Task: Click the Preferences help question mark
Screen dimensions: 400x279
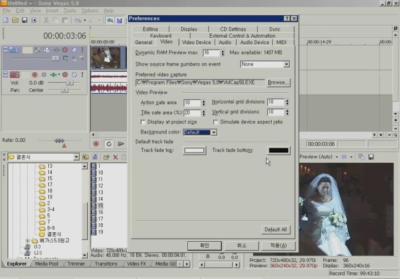Action: 287,18
